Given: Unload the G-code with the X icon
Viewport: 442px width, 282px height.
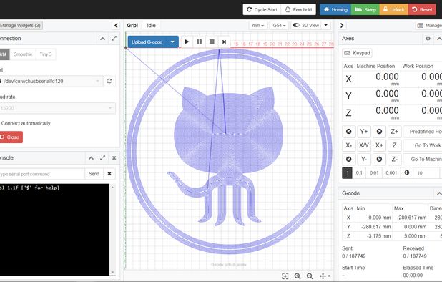Looking at the screenshot, I should (x=224, y=42).
